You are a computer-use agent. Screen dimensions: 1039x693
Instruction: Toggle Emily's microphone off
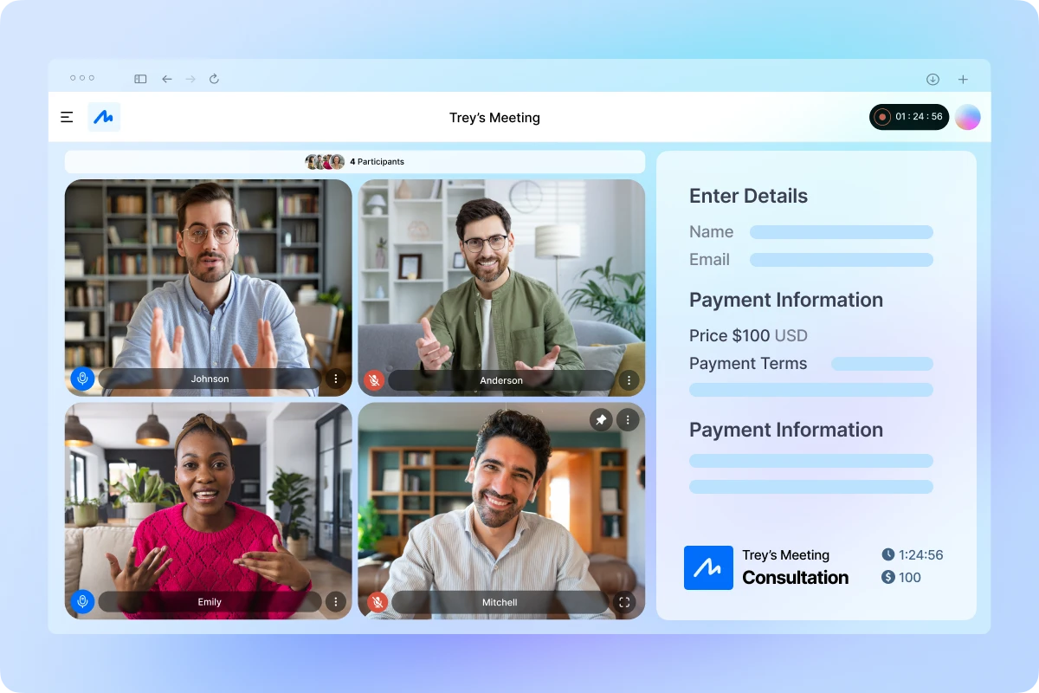(x=82, y=601)
